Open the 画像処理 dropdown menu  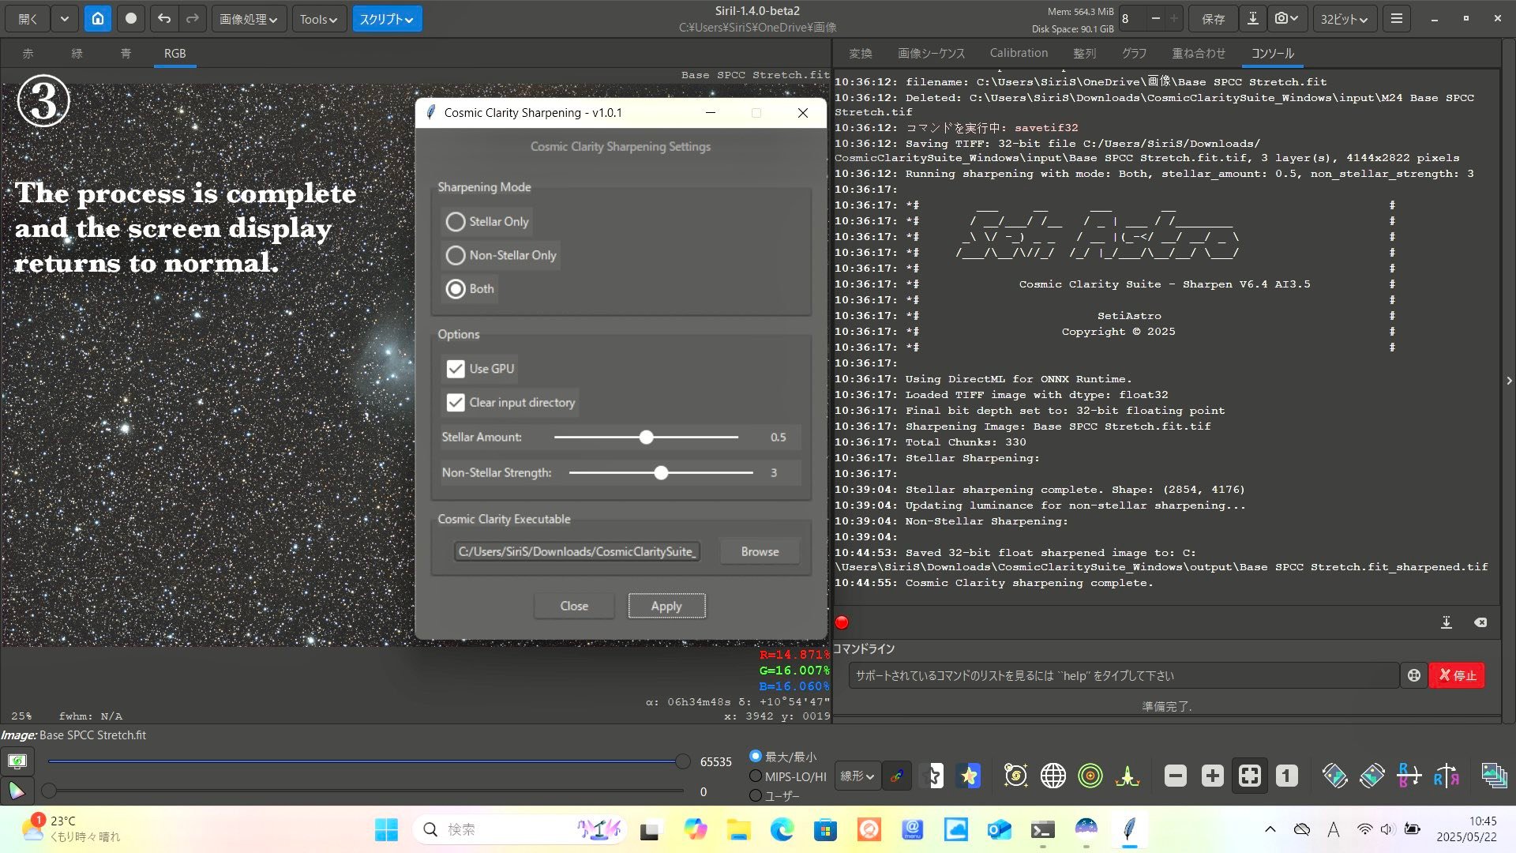(249, 19)
